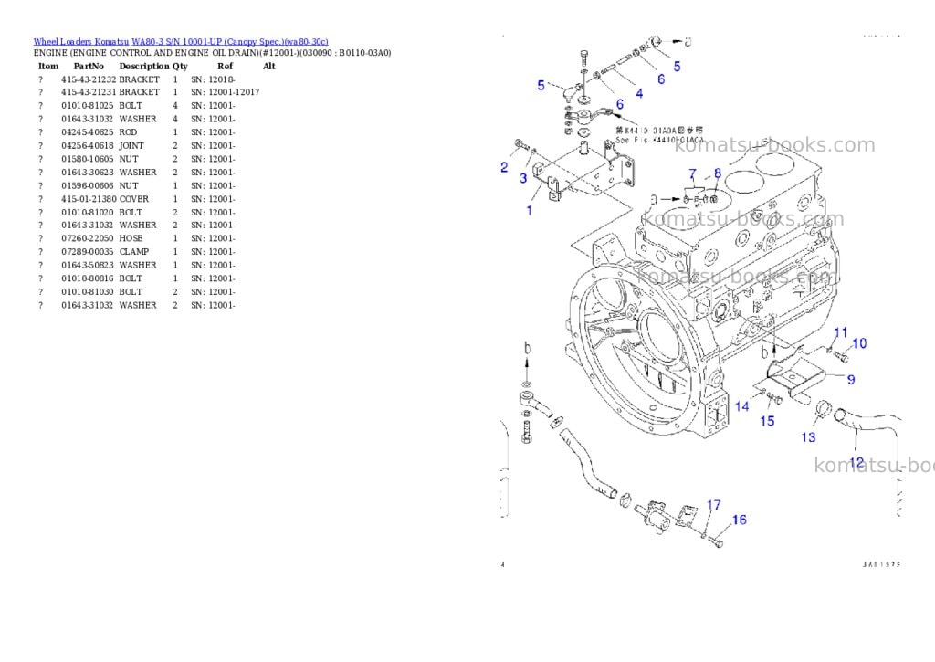Select part number 01010-81025
935x662 pixels.
click(87, 106)
